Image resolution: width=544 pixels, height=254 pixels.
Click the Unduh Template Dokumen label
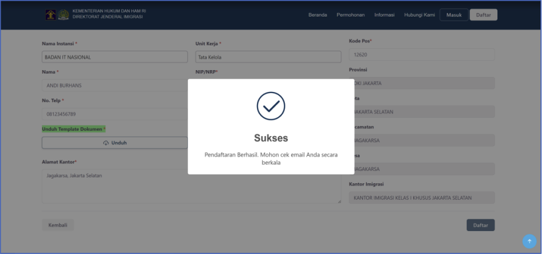(x=74, y=129)
